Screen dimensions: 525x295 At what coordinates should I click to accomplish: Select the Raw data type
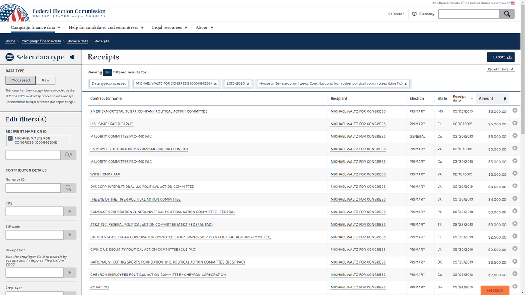[45, 80]
